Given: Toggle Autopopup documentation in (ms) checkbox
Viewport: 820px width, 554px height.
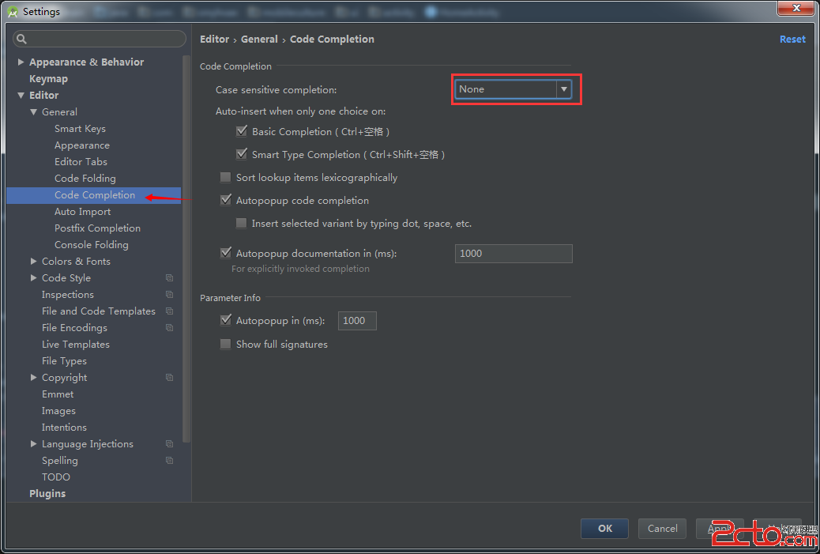Looking at the screenshot, I should [x=225, y=253].
